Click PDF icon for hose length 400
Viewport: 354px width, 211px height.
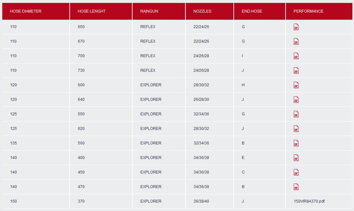(296, 158)
